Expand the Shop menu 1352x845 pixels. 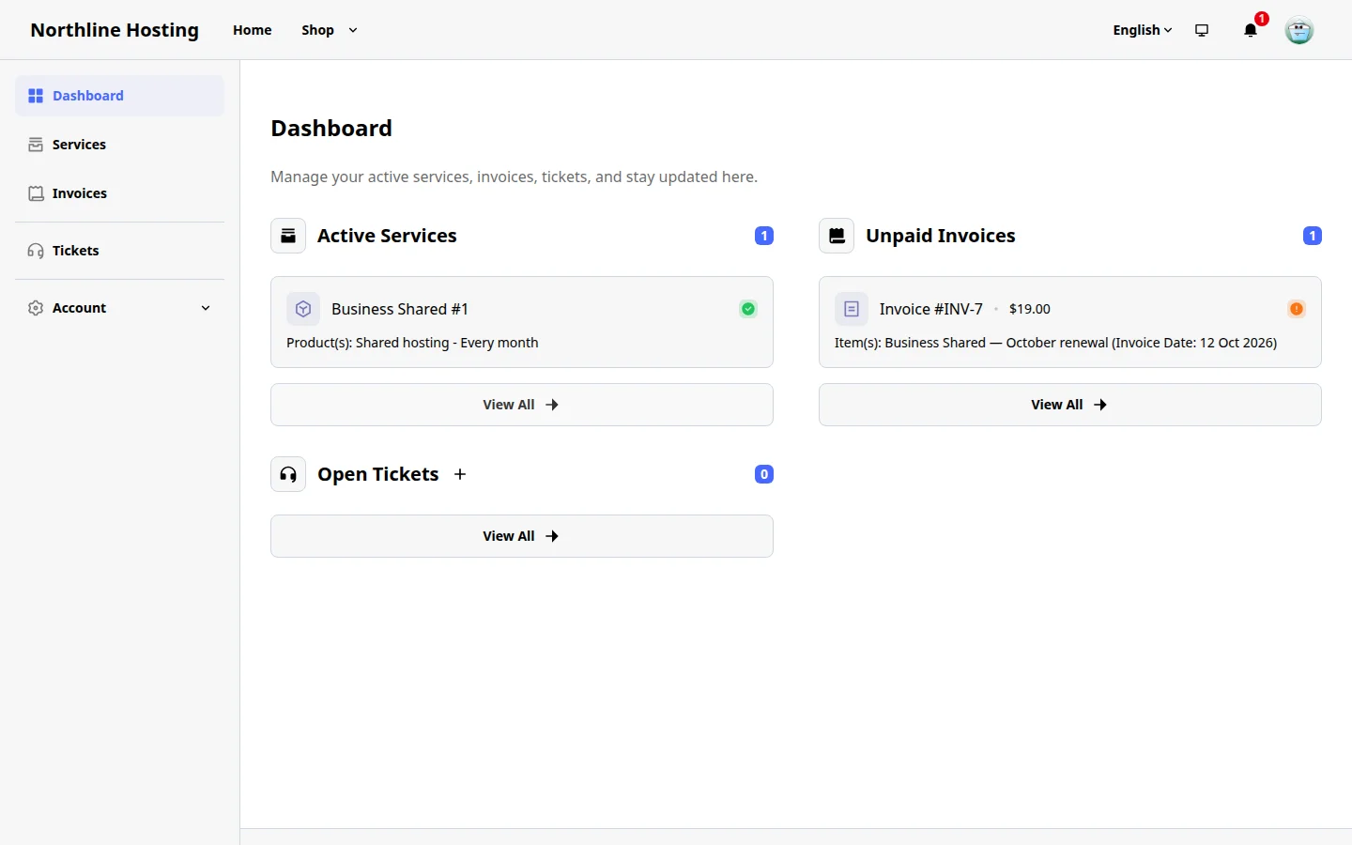(x=330, y=30)
